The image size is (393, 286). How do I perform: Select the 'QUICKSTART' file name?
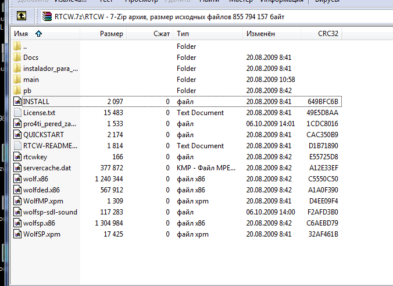click(44, 135)
